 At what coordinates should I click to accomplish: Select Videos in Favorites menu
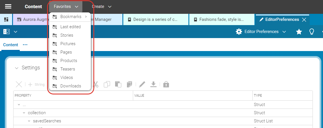click(70, 77)
